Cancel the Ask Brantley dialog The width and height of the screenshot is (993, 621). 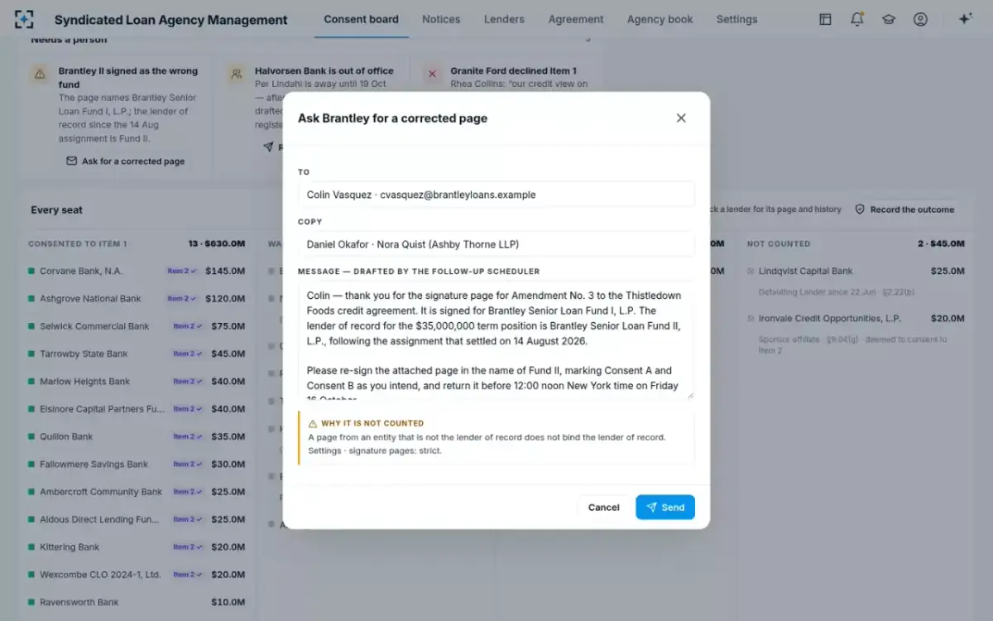click(x=603, y=508)
